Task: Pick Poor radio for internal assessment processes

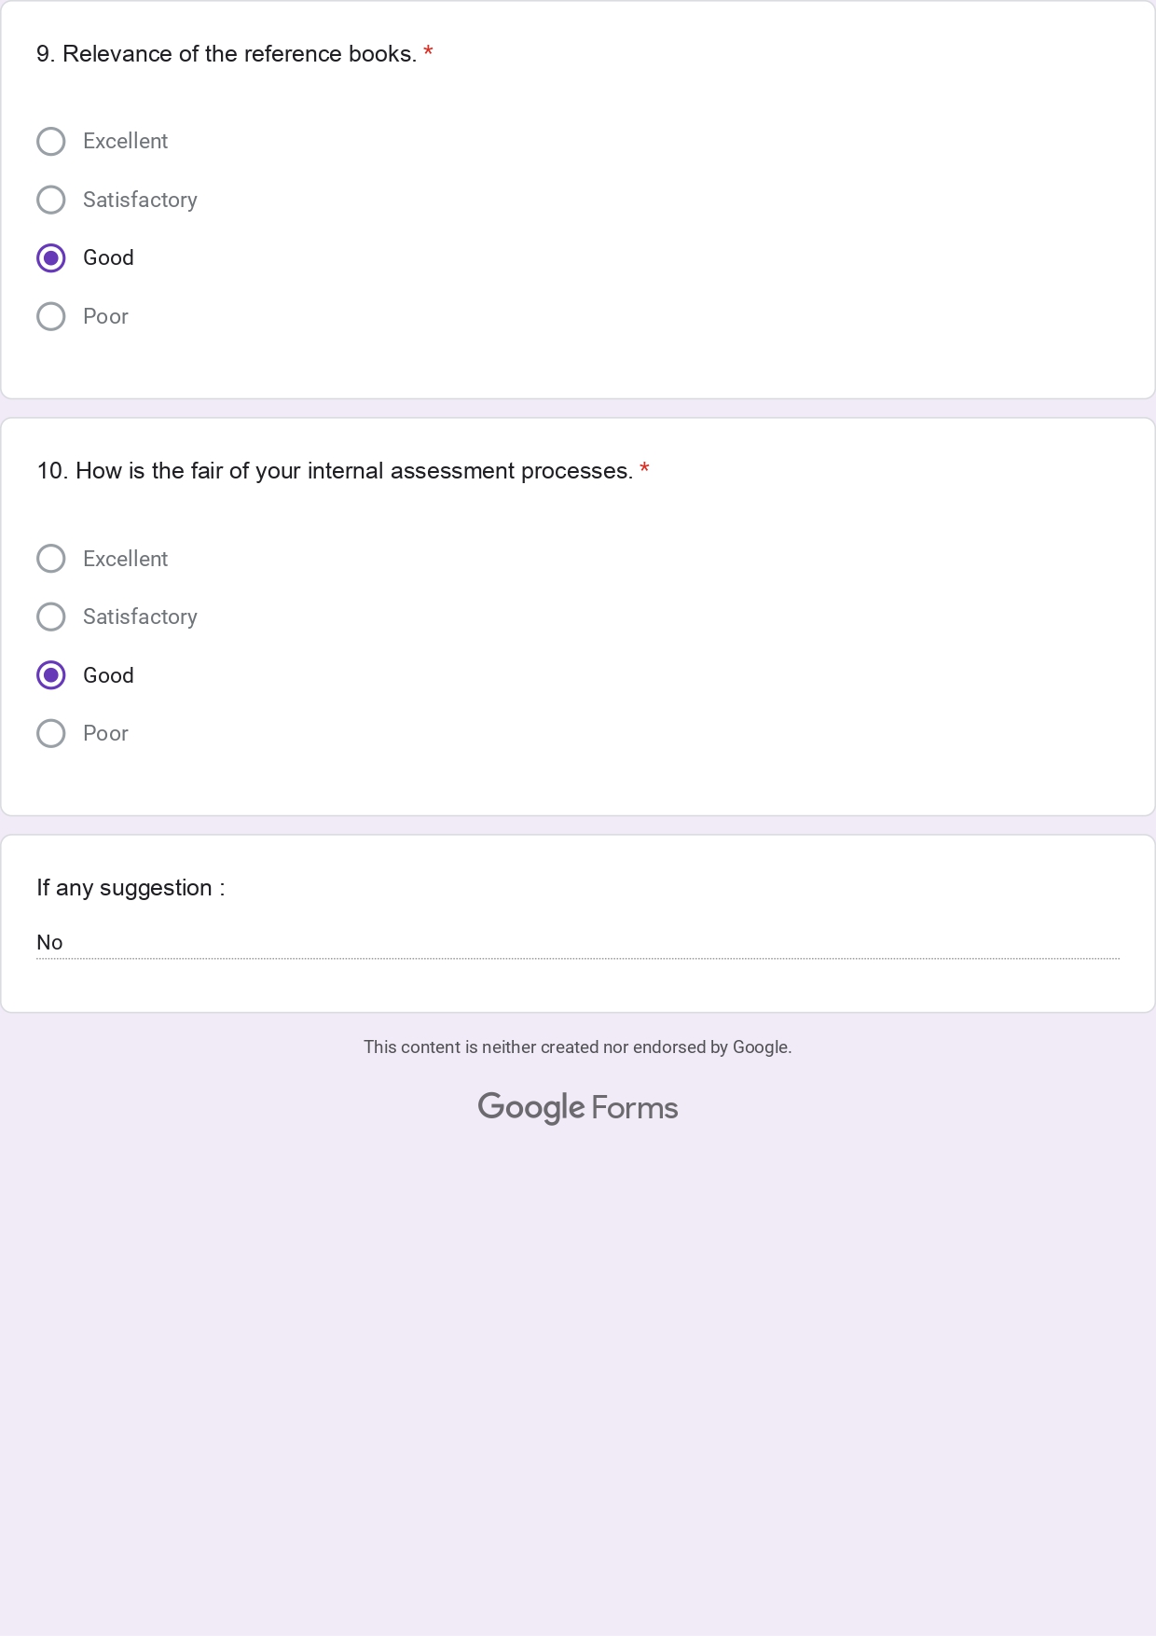Action: pos(51,733)
